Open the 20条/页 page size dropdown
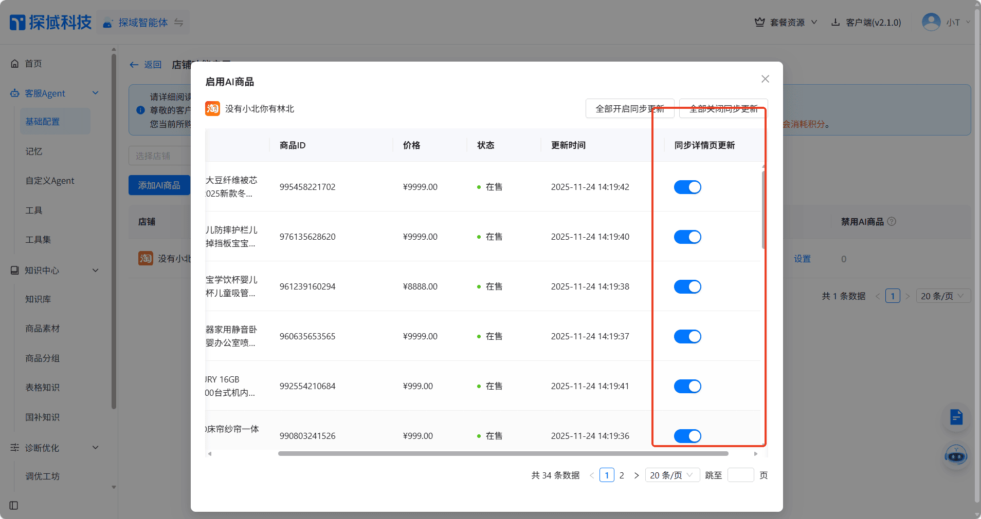 point(672,475)
